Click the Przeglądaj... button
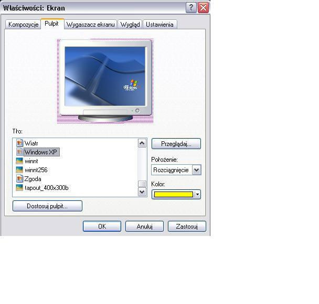 click(176, 144)
